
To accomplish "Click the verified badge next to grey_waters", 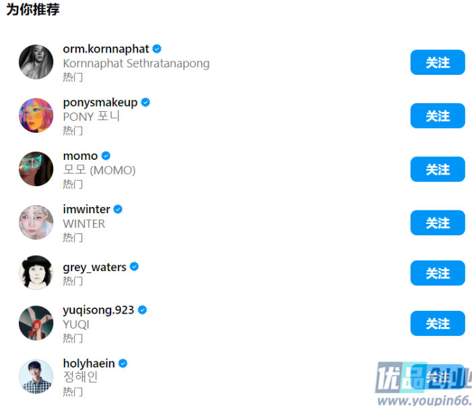I will pos(134,267).
